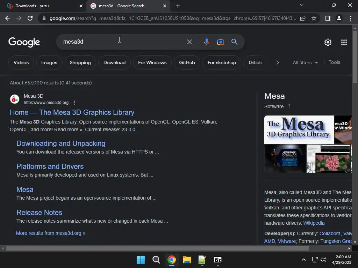Go back with the browser back arrow

click(8, 18)
